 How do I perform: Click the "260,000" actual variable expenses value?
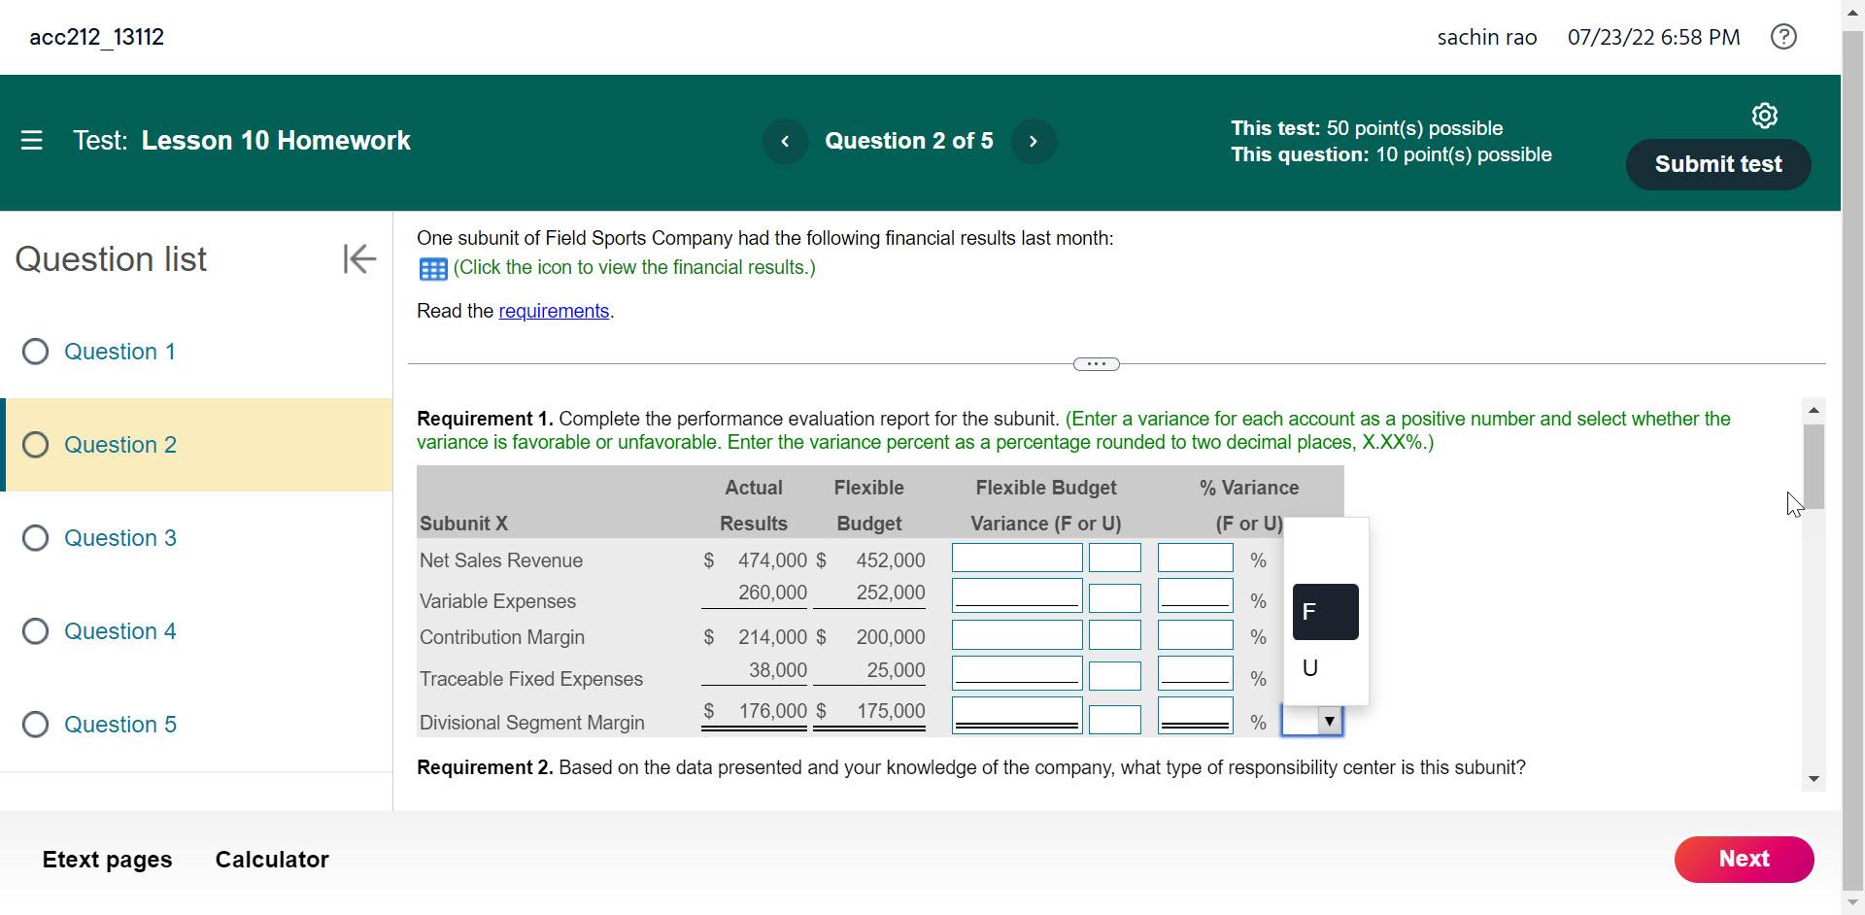[772, 593]
